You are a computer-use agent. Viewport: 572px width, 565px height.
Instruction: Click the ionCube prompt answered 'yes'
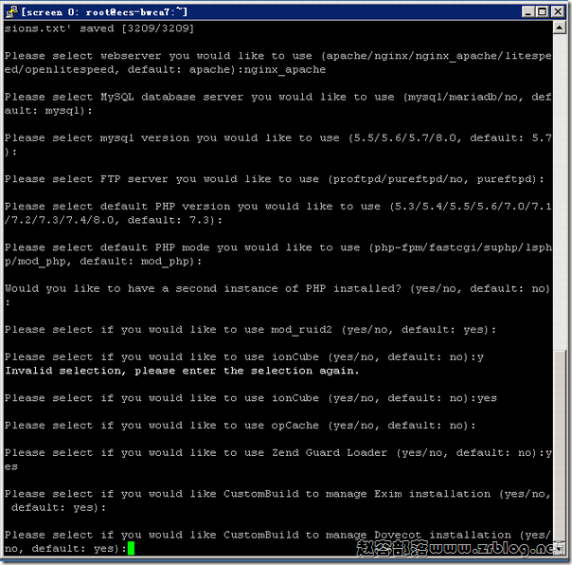pyautogui.click(x=251, y=398)
